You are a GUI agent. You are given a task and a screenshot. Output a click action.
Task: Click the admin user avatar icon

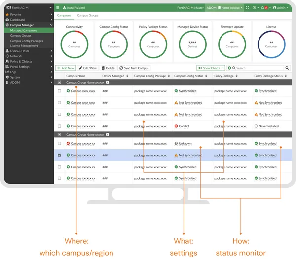tap(275, 8)
